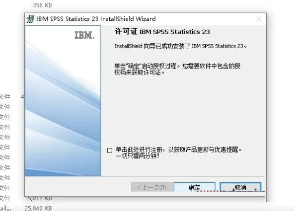Select the '356 KB' file size in Explorer
Screen dimensions: 294x211
[42, 5]
